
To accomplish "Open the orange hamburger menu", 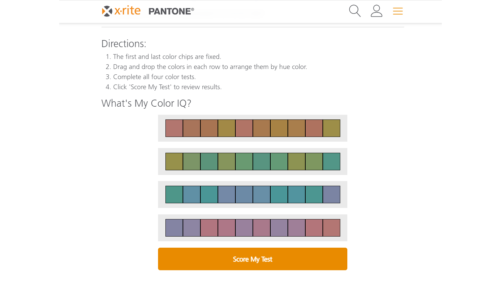I will pos(398,11).
